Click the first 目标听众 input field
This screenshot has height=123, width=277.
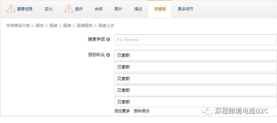(195, 55)
